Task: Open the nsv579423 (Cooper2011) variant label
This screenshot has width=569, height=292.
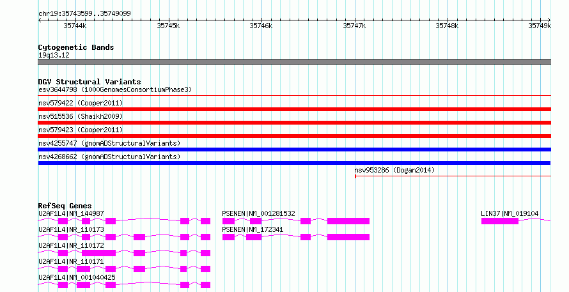Action: tap(81, 130)
